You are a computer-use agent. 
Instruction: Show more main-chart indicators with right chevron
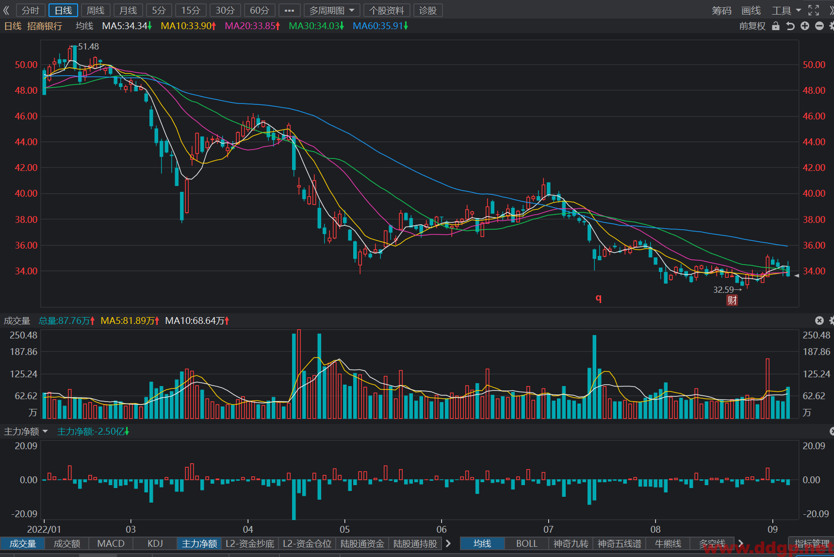point(740,543)
